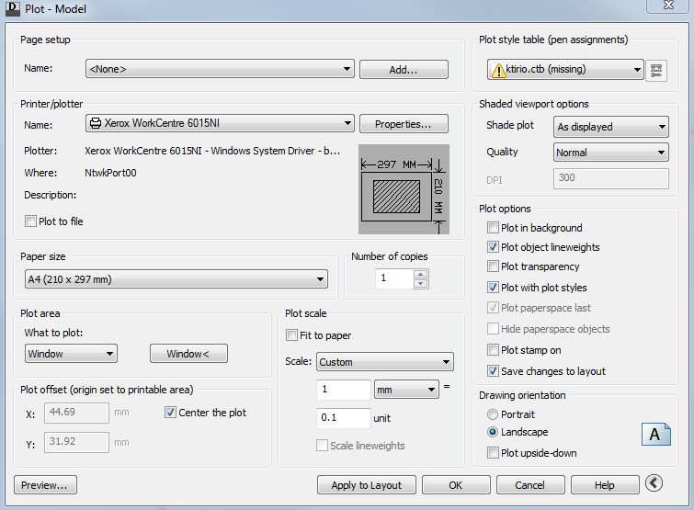Open Help for the plot dialog
This screenshot has height=510, width=694.
tap(605, 485)
